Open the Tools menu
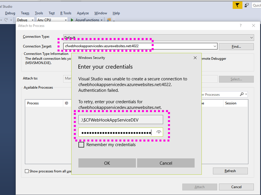 [x=39, y=13]
